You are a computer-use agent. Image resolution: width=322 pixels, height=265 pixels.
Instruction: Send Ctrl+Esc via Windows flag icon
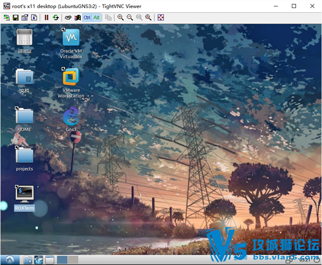click(77, 17)
